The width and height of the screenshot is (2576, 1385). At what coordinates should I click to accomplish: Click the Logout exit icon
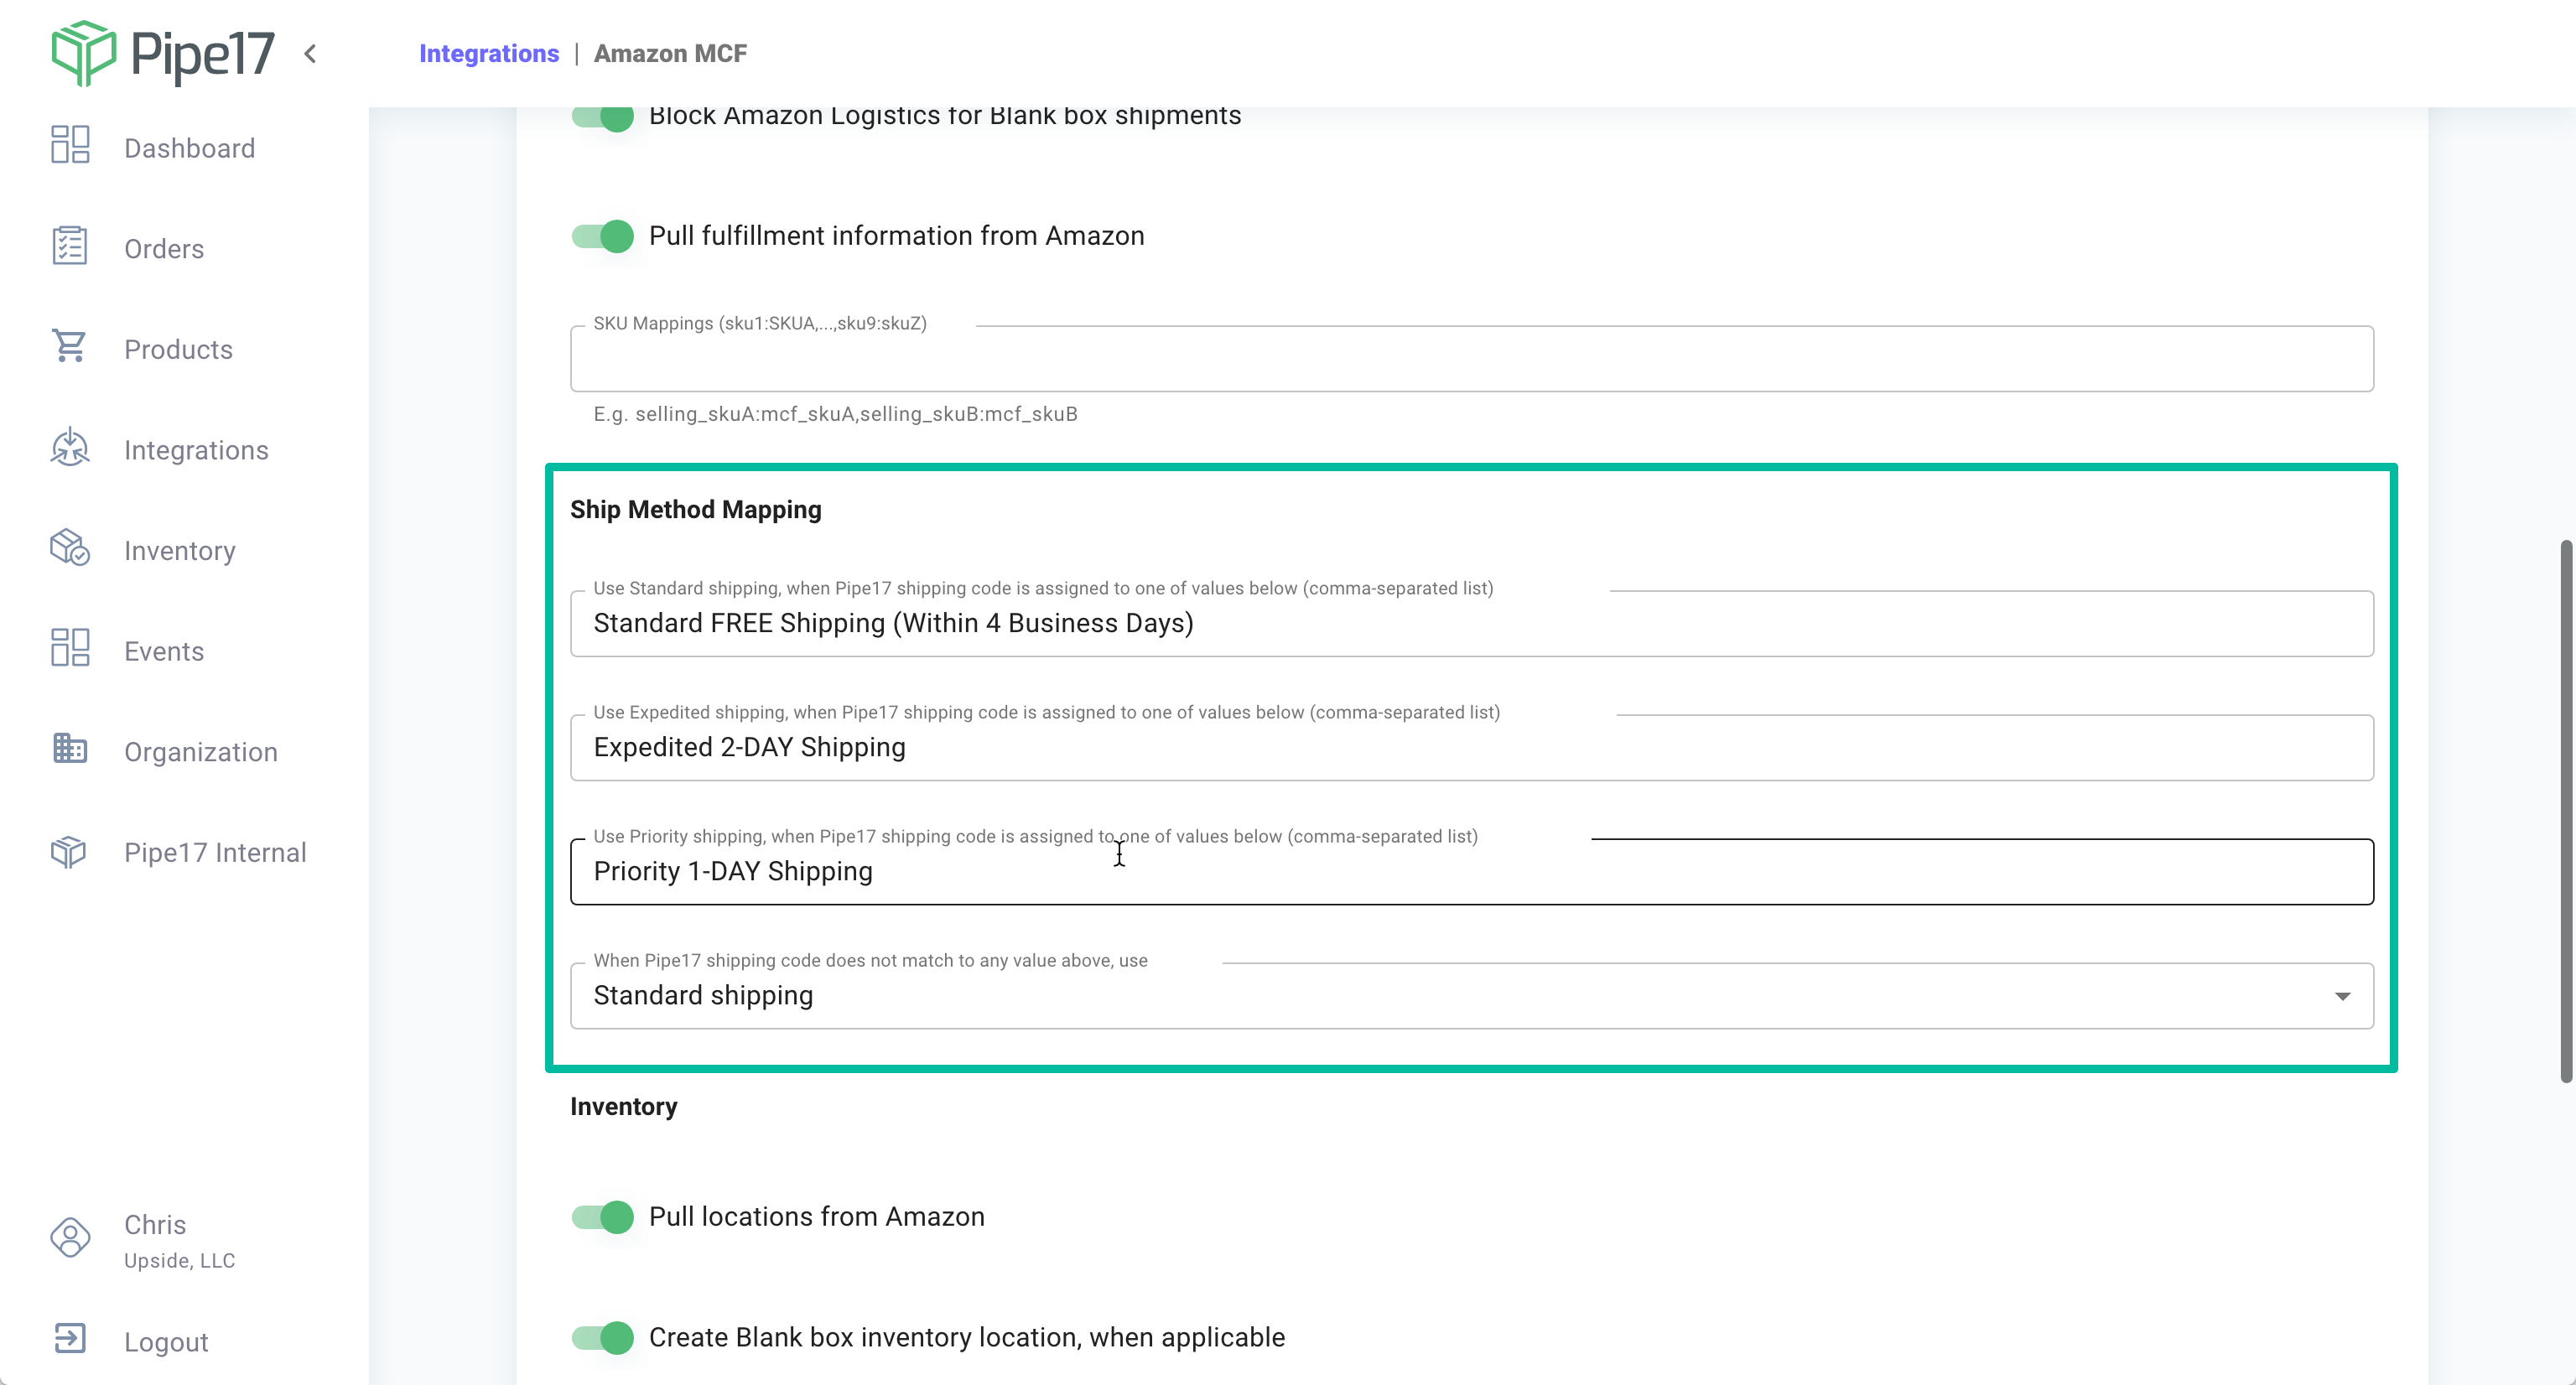pos(70,1338)
